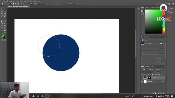Screen dimensions: 175x98
Task: Toggle lock position
Action: click(x=148, y=75)
